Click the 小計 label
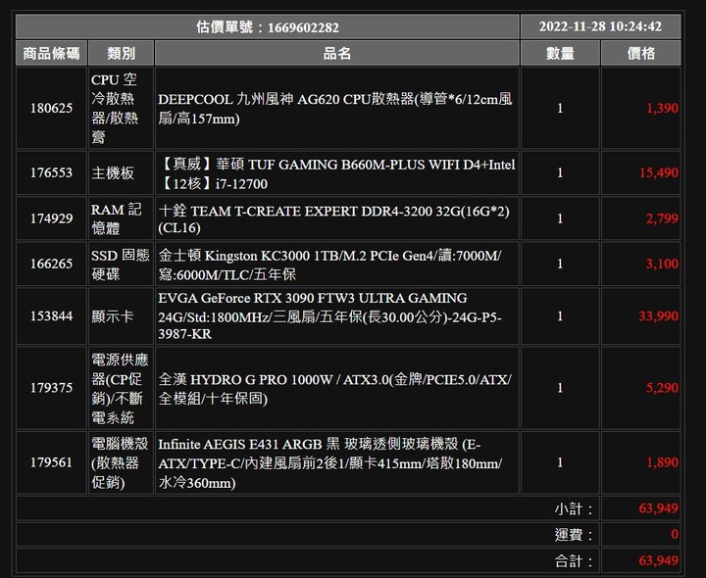 [x=574, y=508]
